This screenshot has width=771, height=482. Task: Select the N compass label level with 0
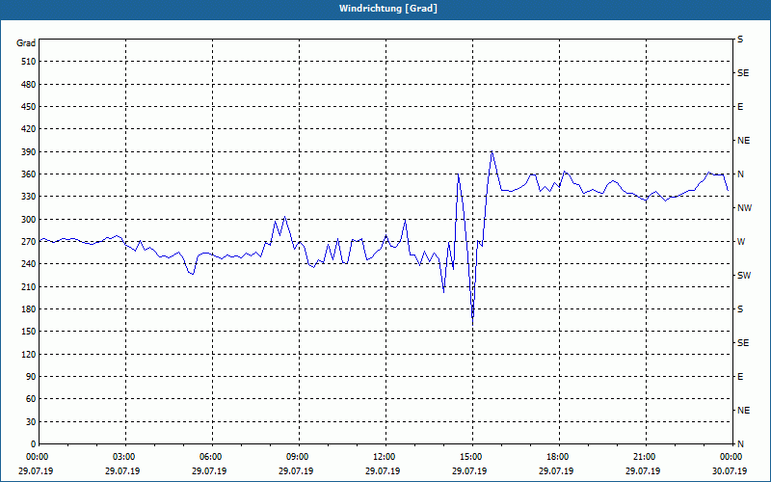[740, 444]
